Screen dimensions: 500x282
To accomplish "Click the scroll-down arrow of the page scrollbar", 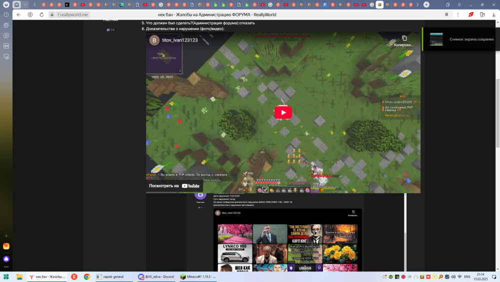I will click(x=498, y=269).
